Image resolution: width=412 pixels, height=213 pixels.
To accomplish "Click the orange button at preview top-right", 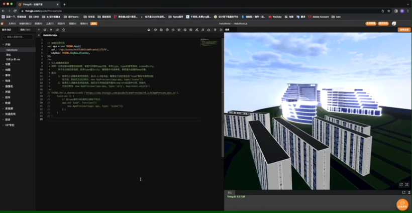I will click(403, 30).
